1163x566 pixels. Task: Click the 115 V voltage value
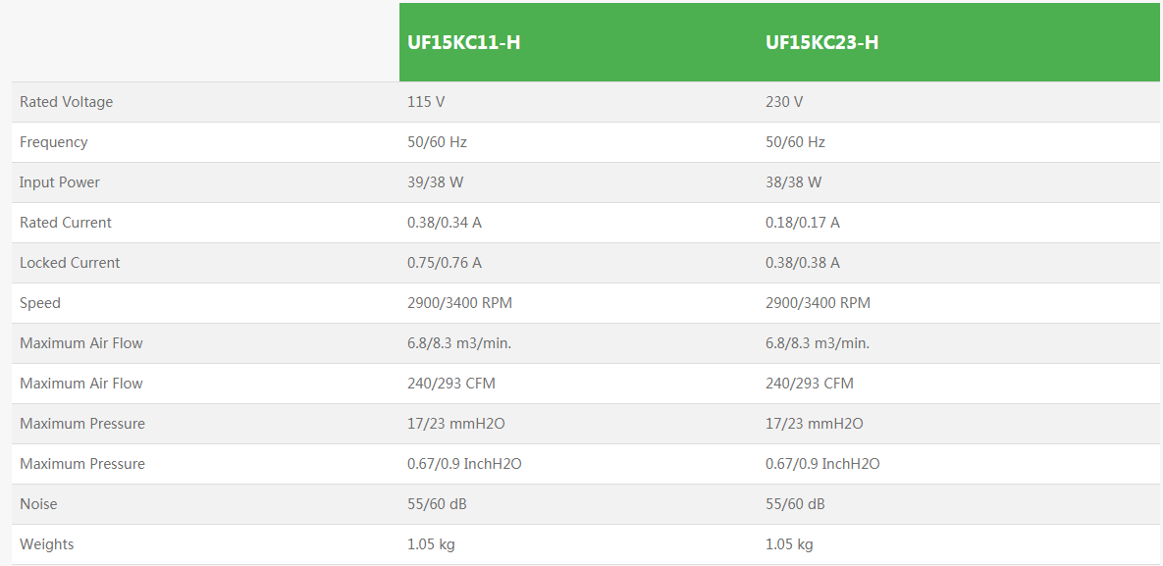tap(426, 102)
